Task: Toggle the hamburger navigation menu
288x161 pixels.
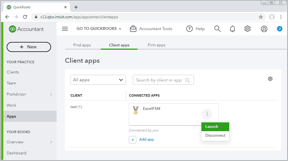Action: click(65, 29)
